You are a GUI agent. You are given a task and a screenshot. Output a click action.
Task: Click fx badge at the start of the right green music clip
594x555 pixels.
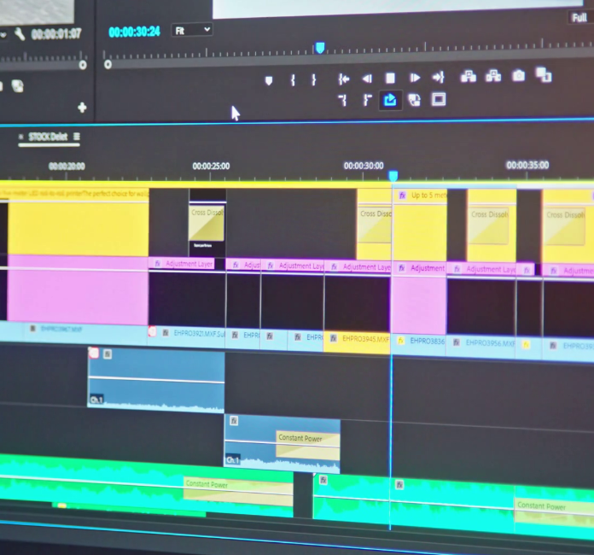(323, 481)
